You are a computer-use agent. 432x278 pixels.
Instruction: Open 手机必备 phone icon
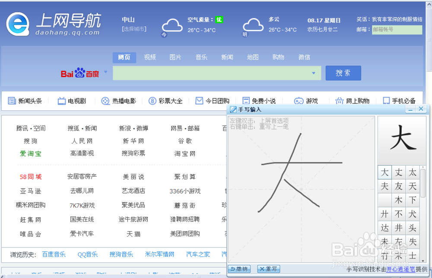point(386,101)
